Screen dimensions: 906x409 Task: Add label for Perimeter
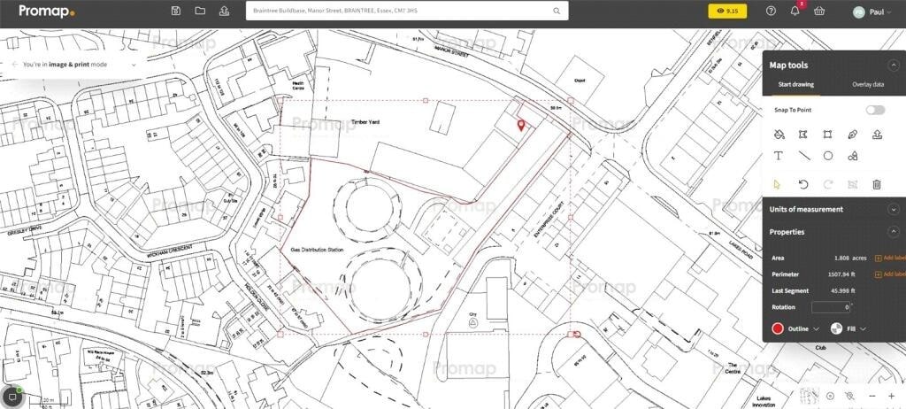pos(890,274)
